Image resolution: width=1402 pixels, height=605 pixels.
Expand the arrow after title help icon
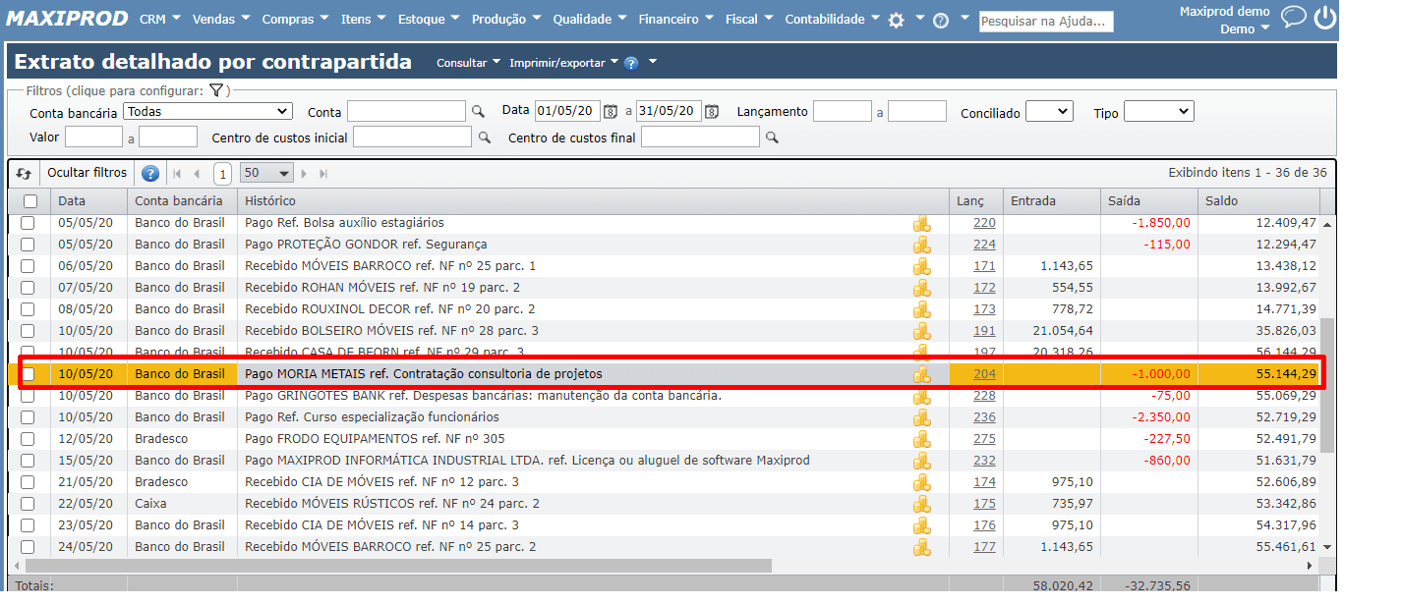tap(652, 63)
